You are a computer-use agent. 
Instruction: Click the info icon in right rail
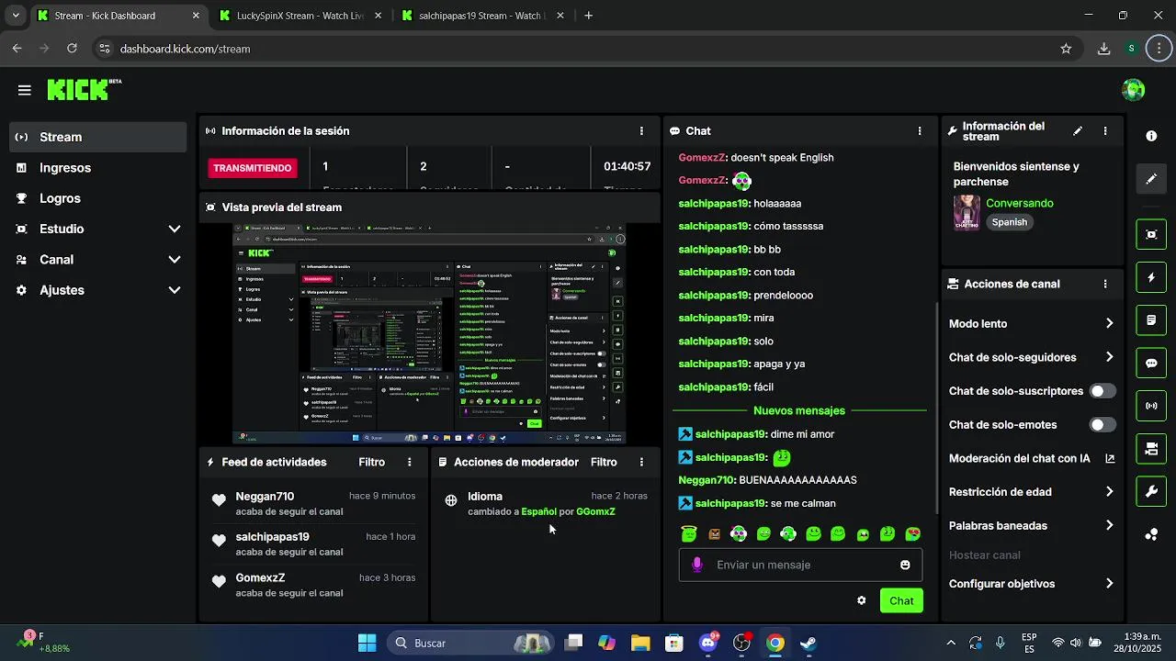pos(1151,136)
